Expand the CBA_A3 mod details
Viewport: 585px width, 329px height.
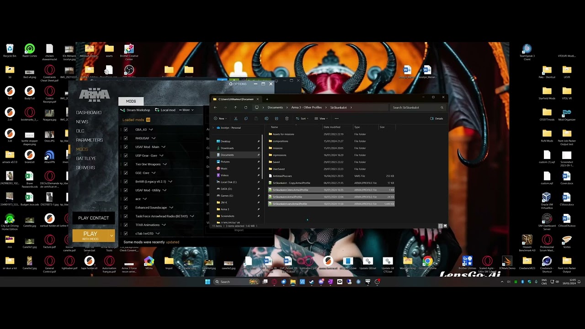point(151,130)
